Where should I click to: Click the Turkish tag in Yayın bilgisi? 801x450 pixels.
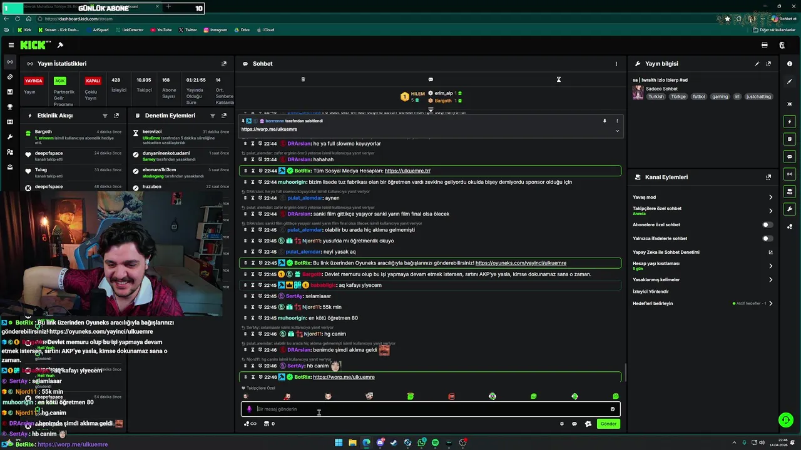click(656, 97)
